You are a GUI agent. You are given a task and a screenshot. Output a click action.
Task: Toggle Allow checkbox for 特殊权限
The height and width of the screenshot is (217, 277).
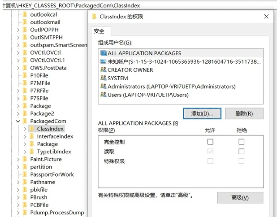210,161
